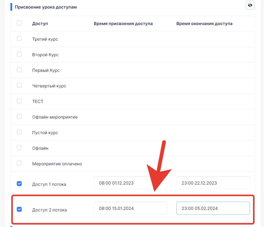Select the Четвертый курс checkbox
Viewport: 264px width, 227px height.
pyautogui.click(x=19, y=85)
